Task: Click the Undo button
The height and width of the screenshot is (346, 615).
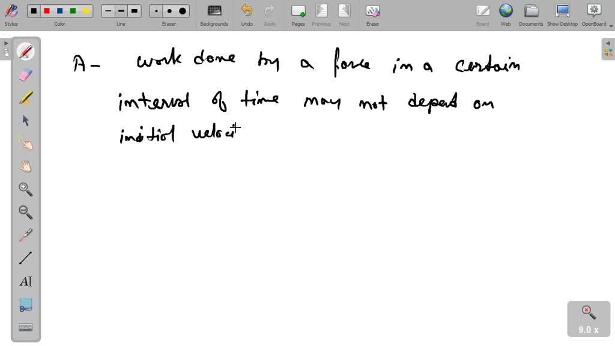Action: [247, 14]
